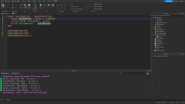
Task: Switch to the HOME ribbon tab
Action: coord(24,1)
